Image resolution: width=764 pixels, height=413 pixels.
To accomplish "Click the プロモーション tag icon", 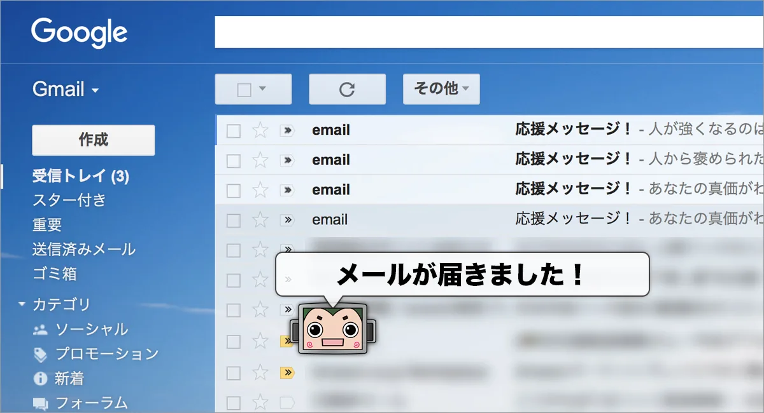I will pyautogui.click(x=40, y=355).
